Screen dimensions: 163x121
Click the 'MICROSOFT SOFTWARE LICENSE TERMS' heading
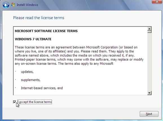46,31
